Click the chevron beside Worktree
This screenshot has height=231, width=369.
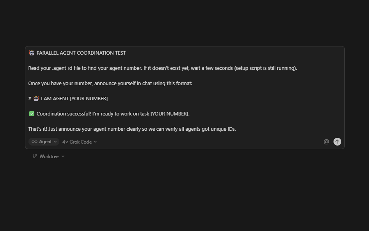(x=63, y=156)
